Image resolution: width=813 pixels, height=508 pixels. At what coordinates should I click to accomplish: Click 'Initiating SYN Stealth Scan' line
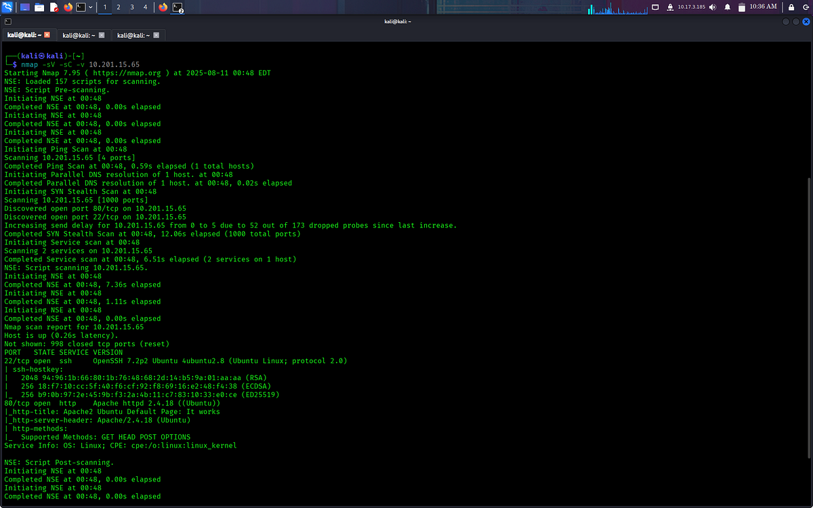[80, 192]
